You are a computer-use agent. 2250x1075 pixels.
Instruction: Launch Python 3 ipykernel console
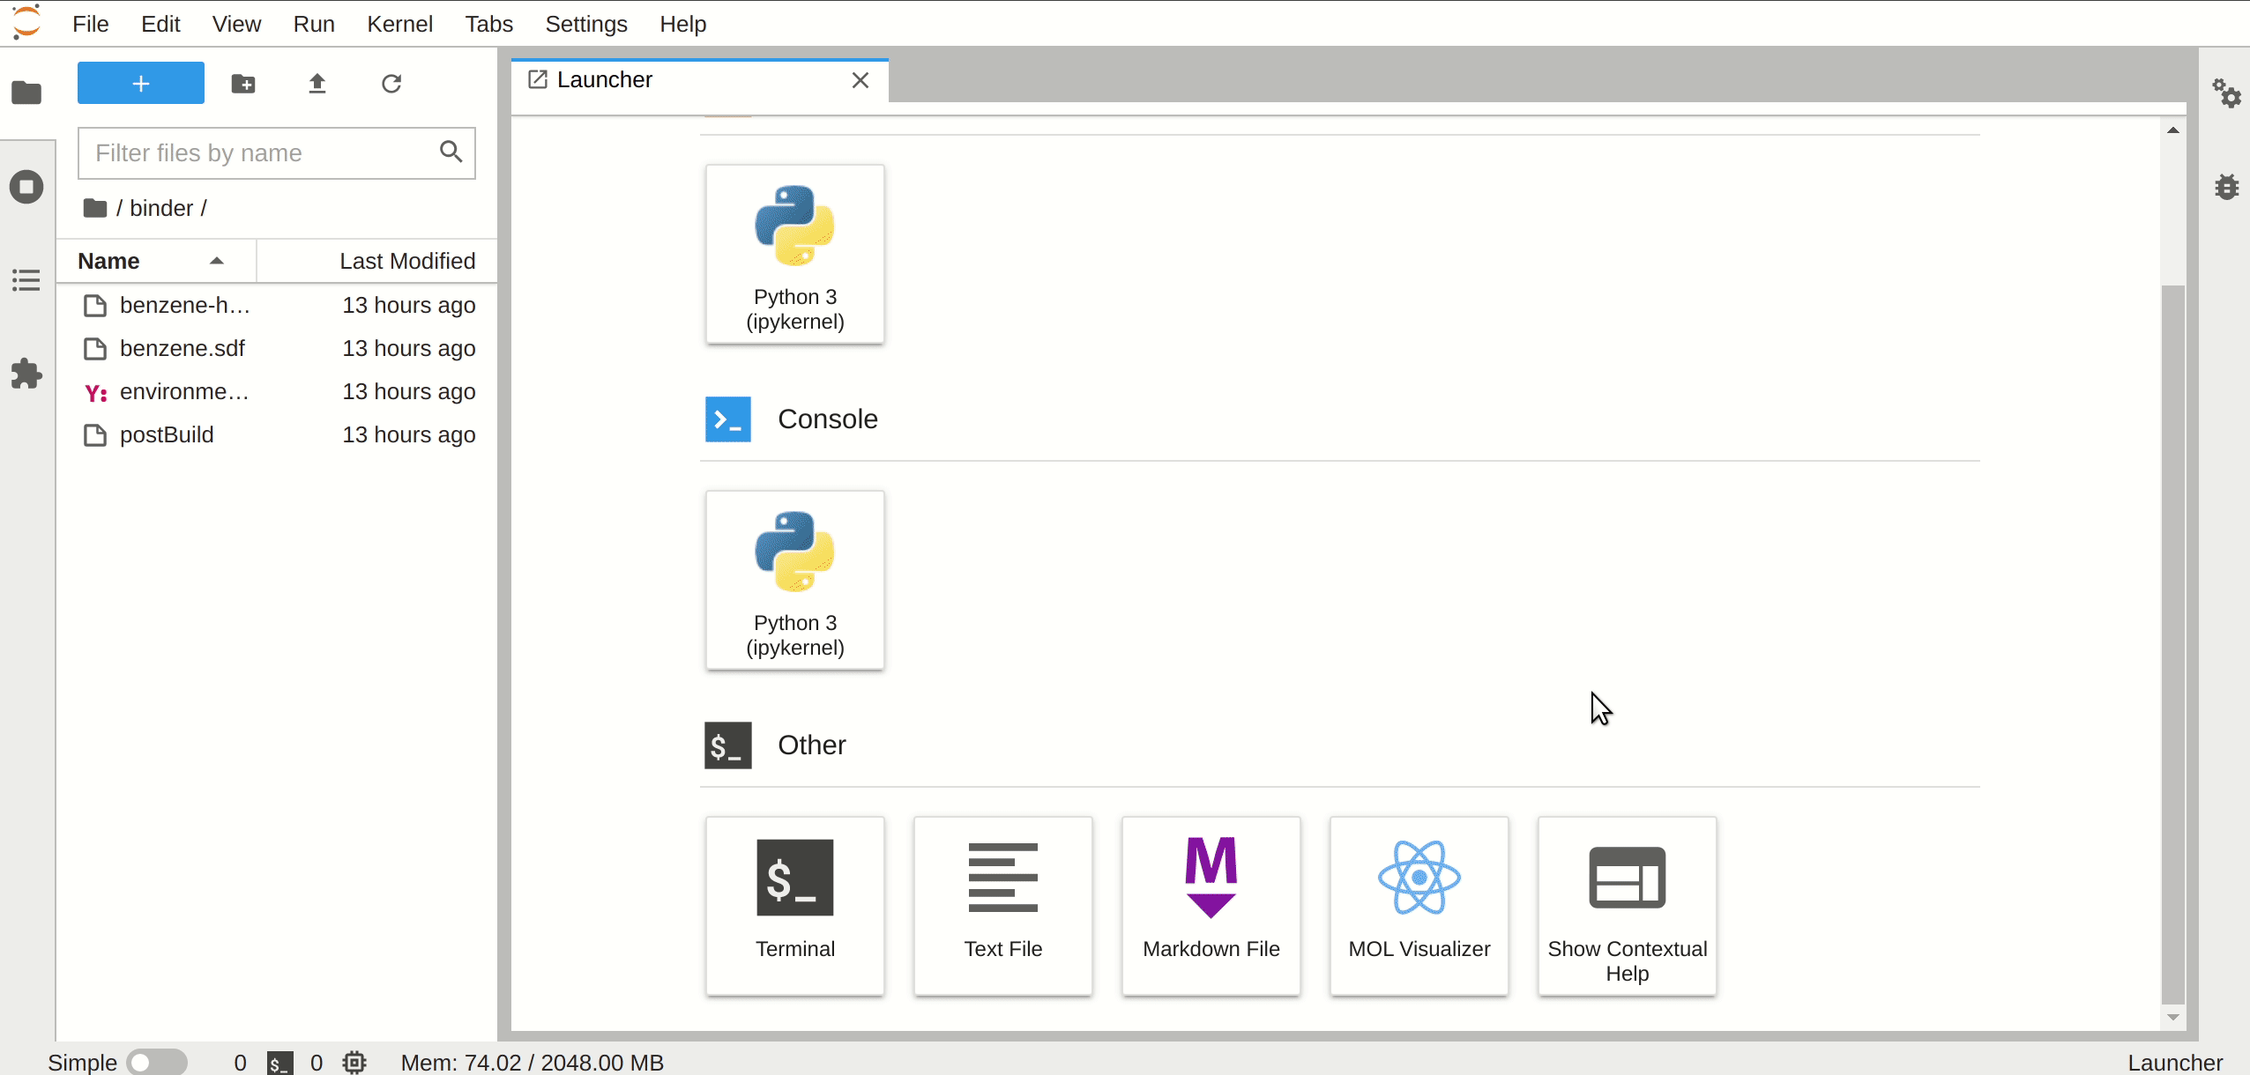[x=793, y=578]
